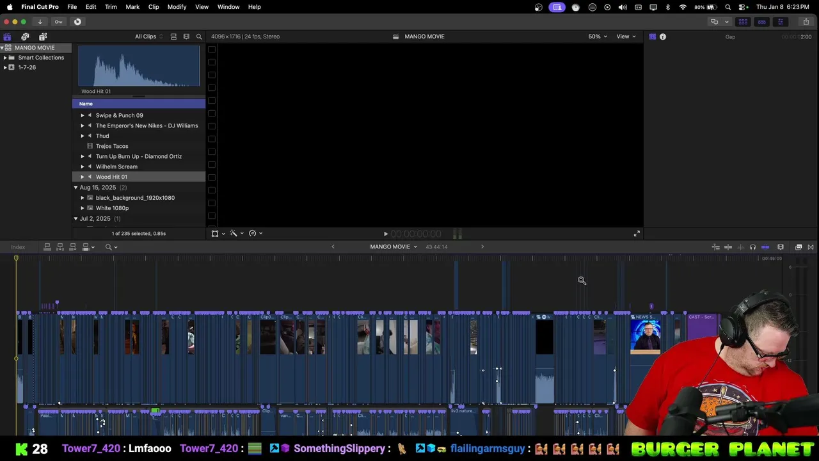This screenshot has height=461, width=819.
Task: Open the Transitions browser button
Action: 811,247
